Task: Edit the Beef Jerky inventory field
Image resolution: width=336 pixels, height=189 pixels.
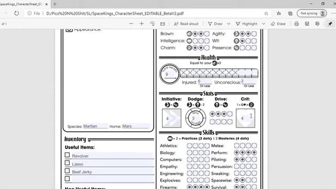Action: point(112,172)
